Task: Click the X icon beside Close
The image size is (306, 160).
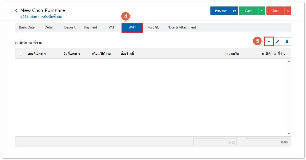Action: (x=288, y=11)
